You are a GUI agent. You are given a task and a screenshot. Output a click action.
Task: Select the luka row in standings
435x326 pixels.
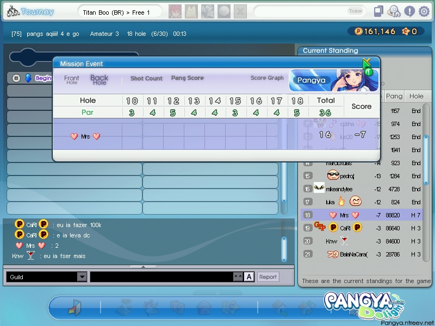pyautogui.click(x=362, y=202)
